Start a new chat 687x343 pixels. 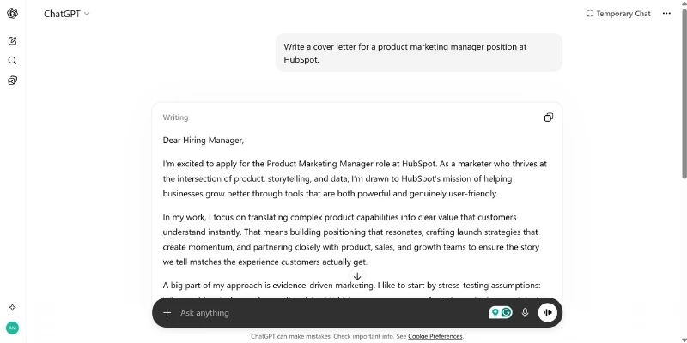point(12,40)
